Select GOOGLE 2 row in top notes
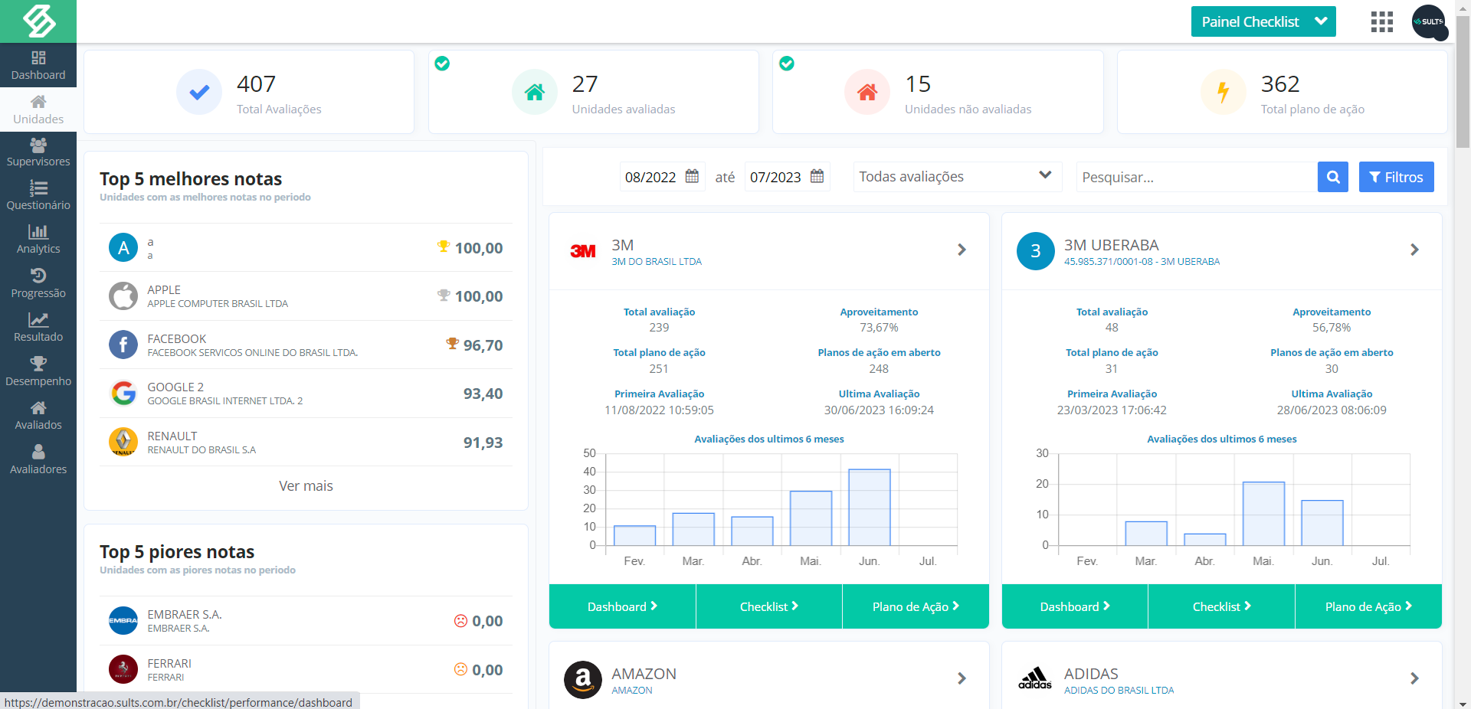This screenshot has height=709, width=1471. (306, 394)
